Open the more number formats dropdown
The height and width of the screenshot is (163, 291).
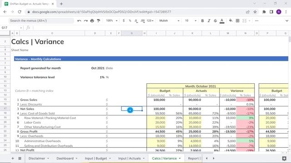[150, 21]
